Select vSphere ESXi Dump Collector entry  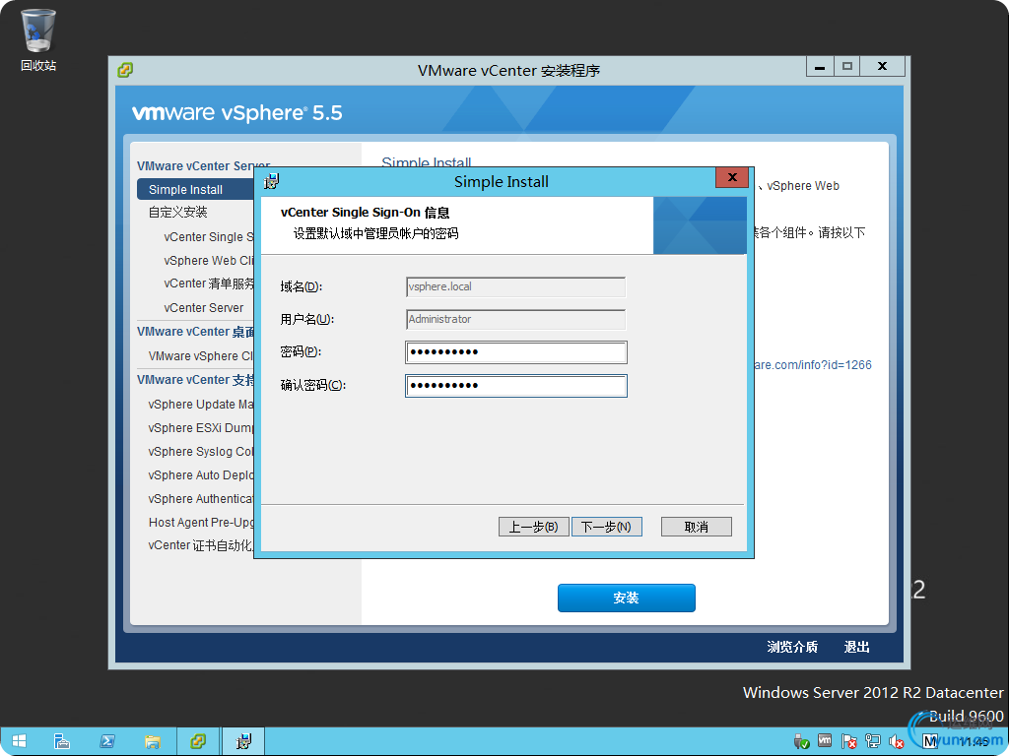pos(201,428)
